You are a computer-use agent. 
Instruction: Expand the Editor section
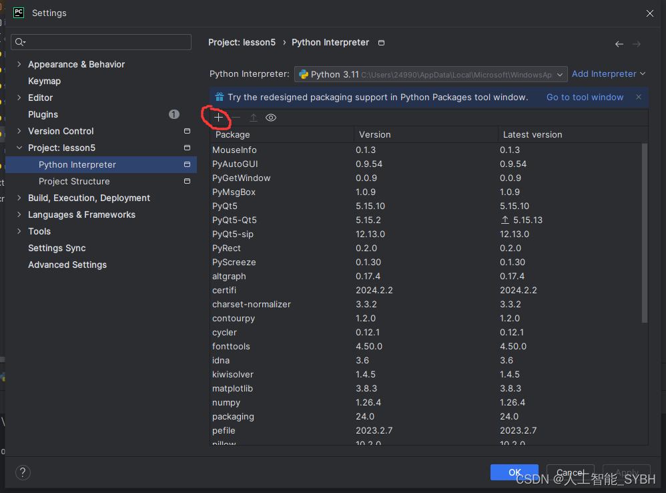[x=19, y=98]
